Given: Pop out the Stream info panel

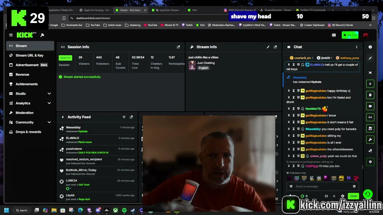Looking at the screenshot, I should (x=275, y=47).
